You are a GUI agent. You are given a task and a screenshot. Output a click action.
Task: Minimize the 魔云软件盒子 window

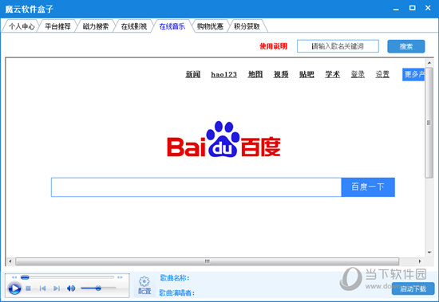click(396, 9)
